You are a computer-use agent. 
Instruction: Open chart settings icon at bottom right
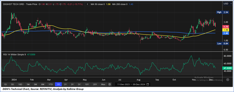tap(227, 80)
